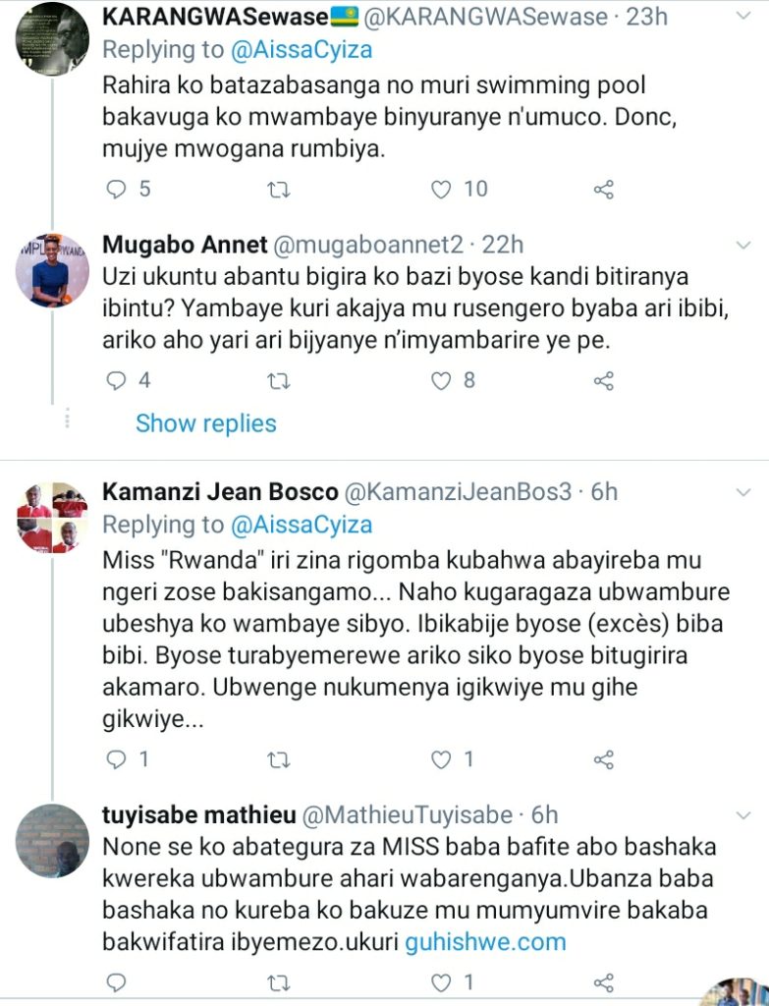Reply to Kamanzi Jean Bosco's tweet
The height and width of the screenshot is (1006, 769).
117,759
